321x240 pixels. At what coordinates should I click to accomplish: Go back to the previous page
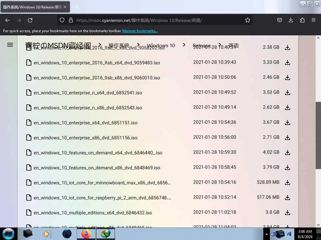pyautogui.click(x=8, y=20)
